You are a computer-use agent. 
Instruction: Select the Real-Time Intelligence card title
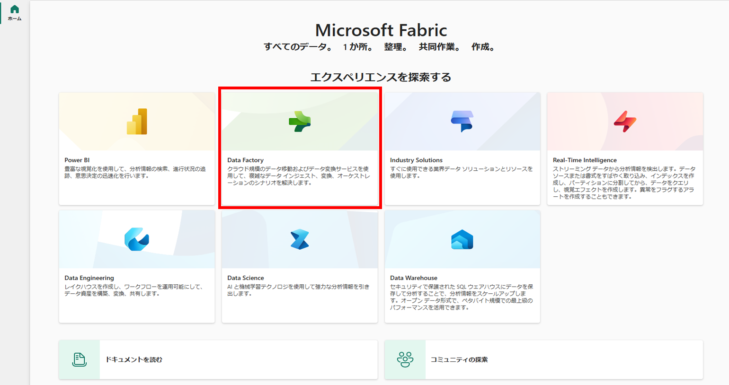[x=585, y=160]
